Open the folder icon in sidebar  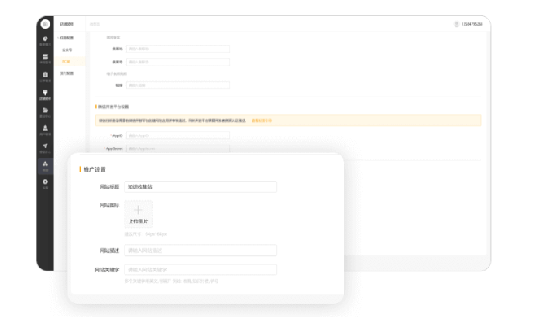click(45, 111)
